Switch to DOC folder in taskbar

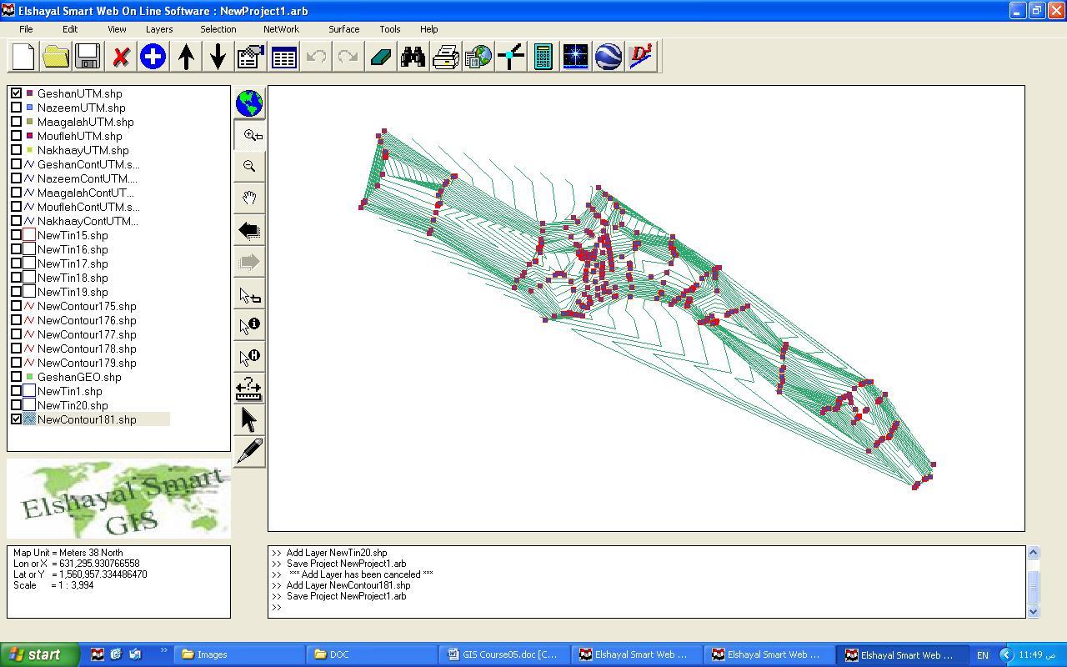(x=370, y=654)
